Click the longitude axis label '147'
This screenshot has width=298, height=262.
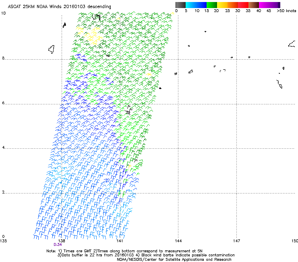pyautogui.click(x=237, y=241)
